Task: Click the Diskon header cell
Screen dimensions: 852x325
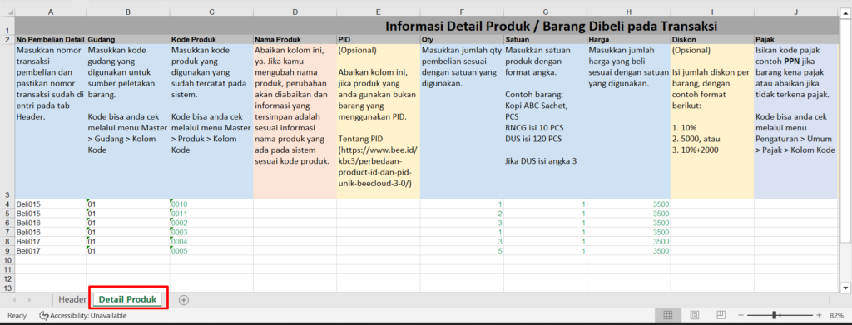Action: tap(712, 40)
